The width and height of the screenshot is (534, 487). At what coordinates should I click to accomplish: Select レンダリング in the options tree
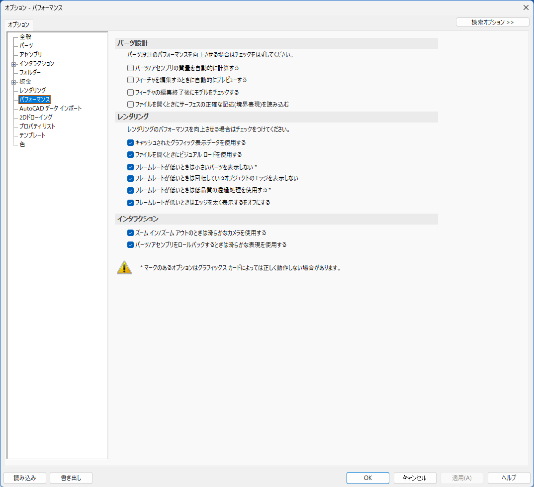click(33, 91)
